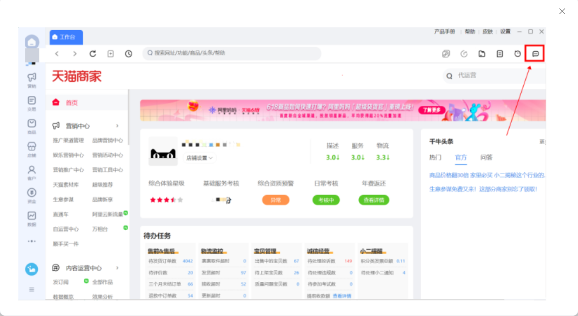Switch to the 问答 tab in 千牛头条
The height and width of the screenshot is (316, 578).
pyautogui.click(x=486, y=158)
